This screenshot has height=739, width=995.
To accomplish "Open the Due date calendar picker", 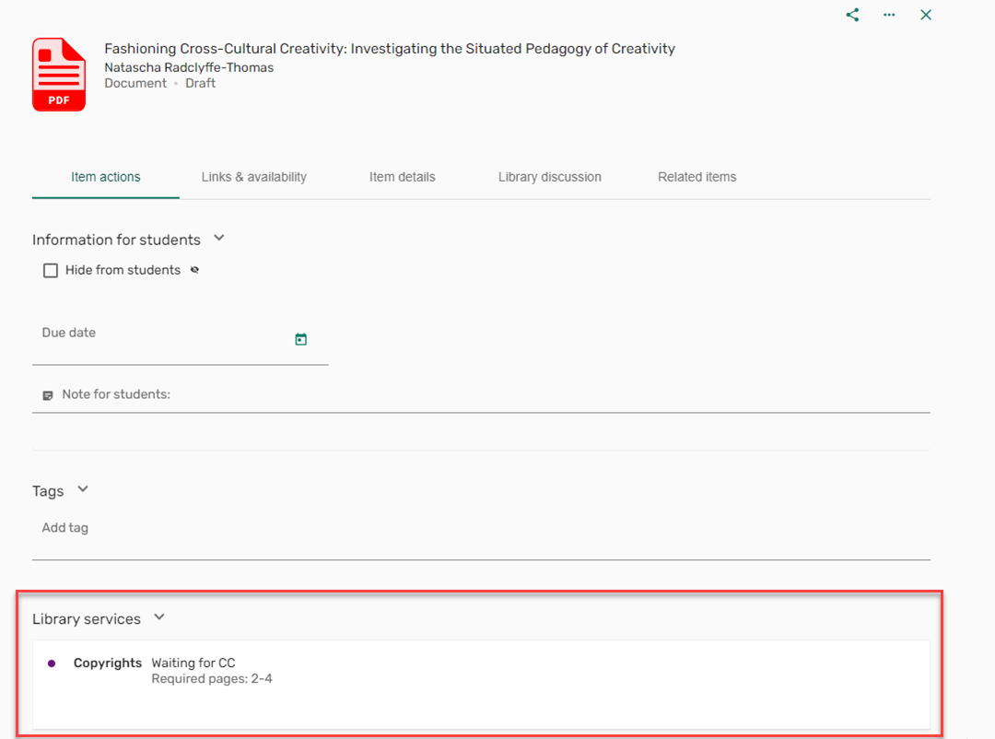I will (300, 339).
